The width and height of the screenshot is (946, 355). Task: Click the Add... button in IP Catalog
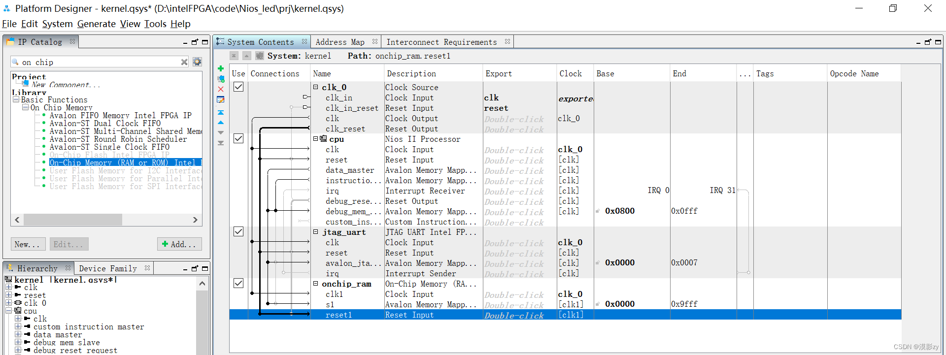(179, 244)
